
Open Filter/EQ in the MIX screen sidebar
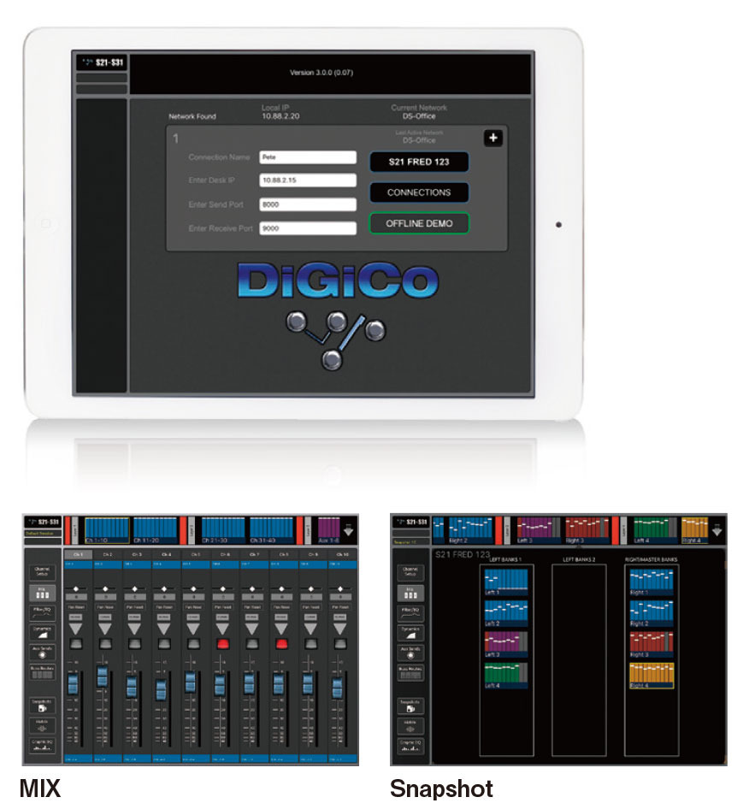coord(42,612)
